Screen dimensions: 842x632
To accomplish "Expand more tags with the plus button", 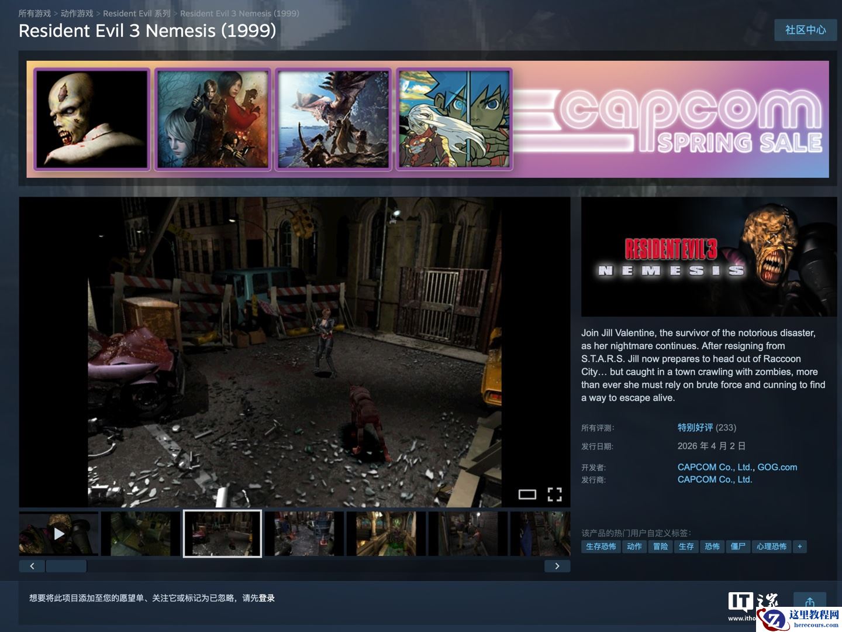I will coord(799,547).
